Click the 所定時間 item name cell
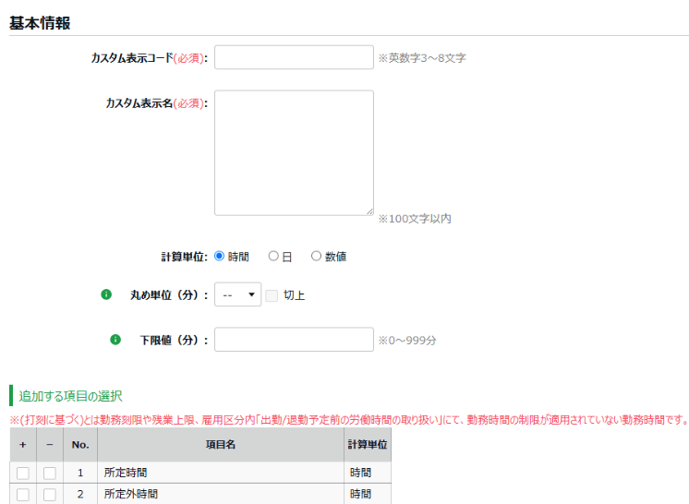Screen dimensions: 689x504 click(221, 473)
